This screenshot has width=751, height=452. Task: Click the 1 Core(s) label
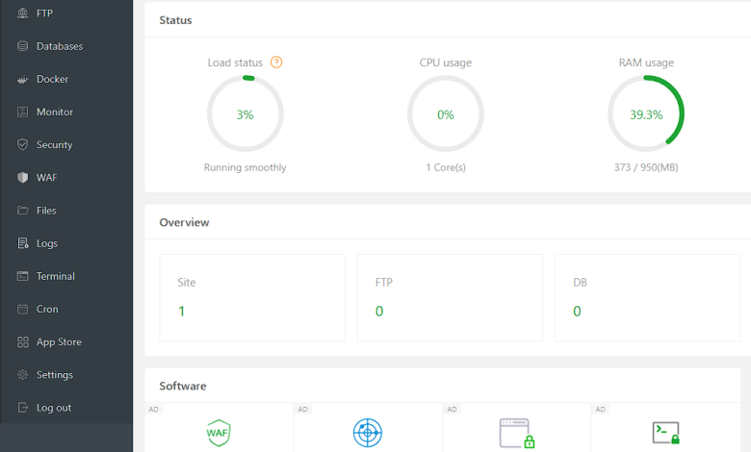tap(446, 167)
